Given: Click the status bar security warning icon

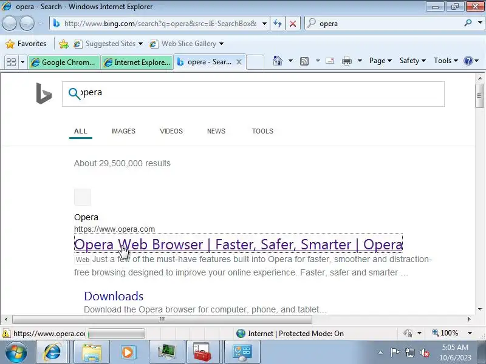Looking at the screenshot, I should tap(6, 333).
